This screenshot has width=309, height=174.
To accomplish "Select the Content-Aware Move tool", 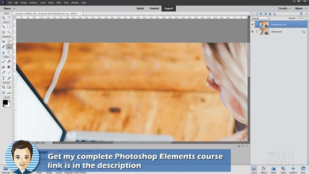I will [x=3, y=93].
